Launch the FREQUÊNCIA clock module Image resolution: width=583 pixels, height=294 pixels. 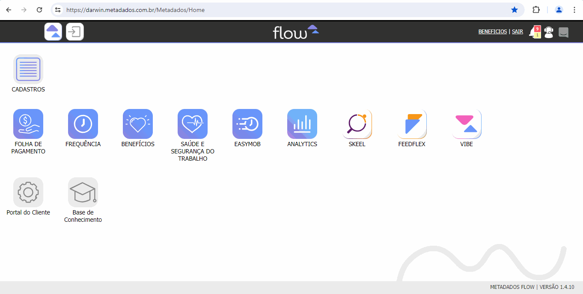[83, 124]
